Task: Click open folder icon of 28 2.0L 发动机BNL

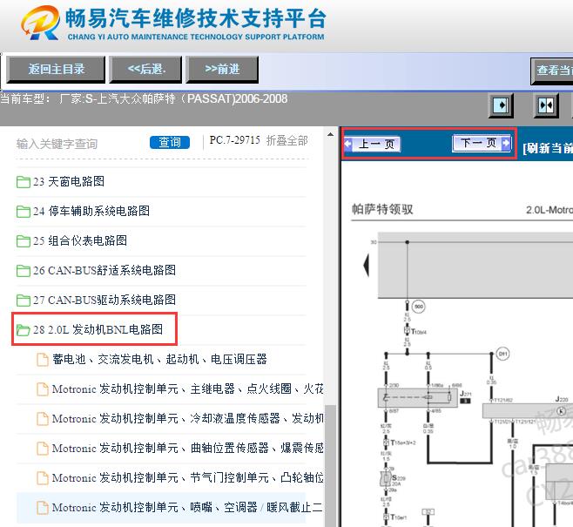Action: coord(24,329)
